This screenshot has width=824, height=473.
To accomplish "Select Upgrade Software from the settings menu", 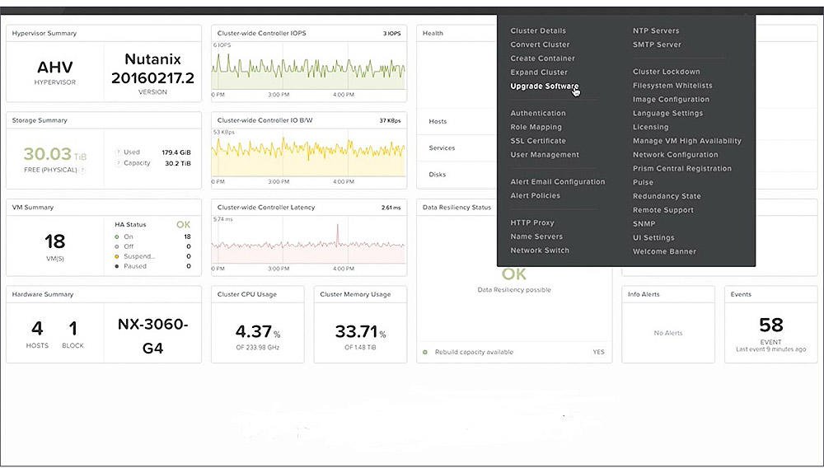I will pyautogui.click(x=545, y=87).
